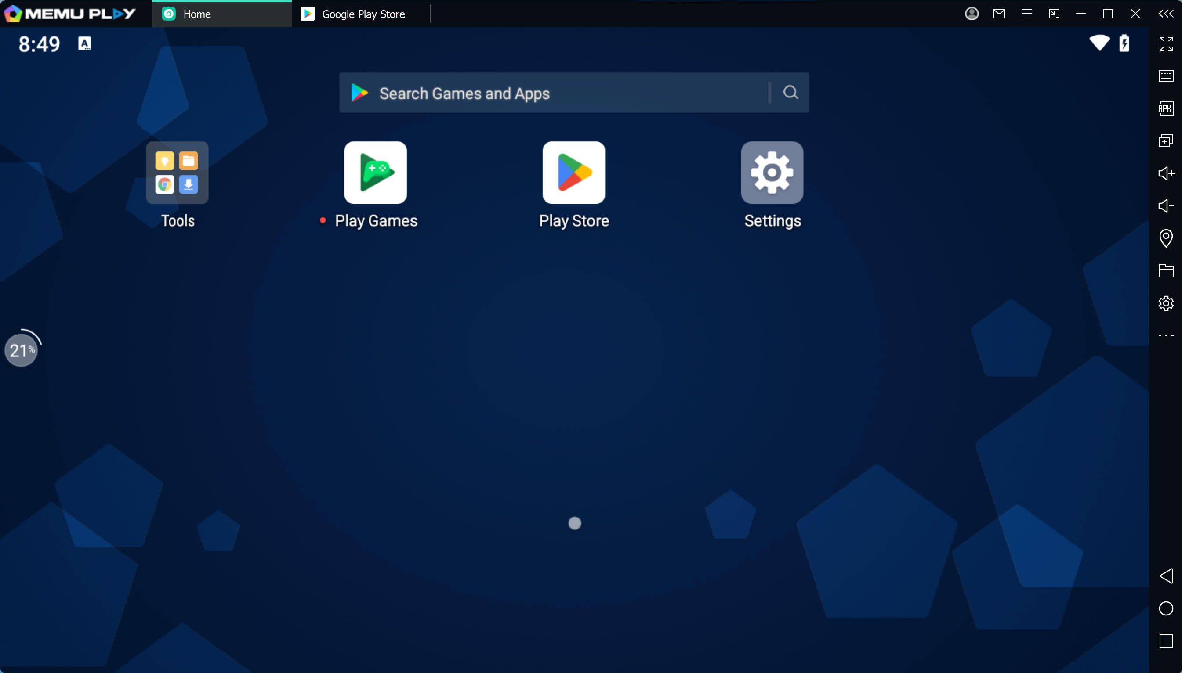Open MEmu settings gear in sidebar
This screenshot has width=1182, height=673.
pyautogui.click(x=1165, y=303)
